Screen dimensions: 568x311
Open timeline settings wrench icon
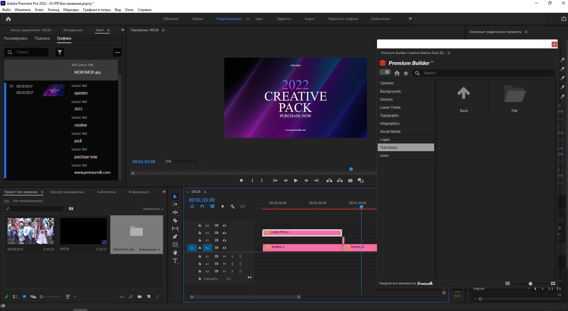coord(233,206)
